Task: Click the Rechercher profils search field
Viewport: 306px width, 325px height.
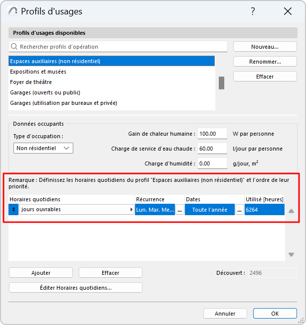Action: point(120,47)
